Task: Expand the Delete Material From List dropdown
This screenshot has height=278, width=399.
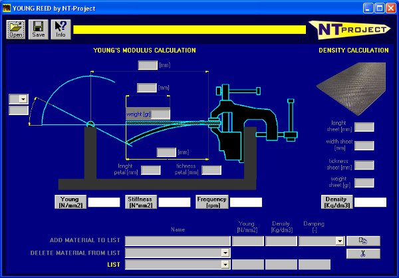Action: click(x=225, y=253)
